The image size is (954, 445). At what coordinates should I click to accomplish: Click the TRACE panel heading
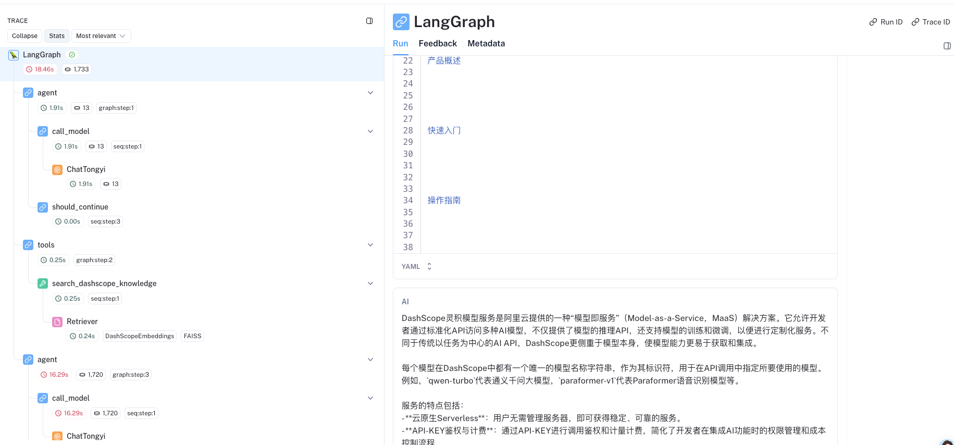18,21
